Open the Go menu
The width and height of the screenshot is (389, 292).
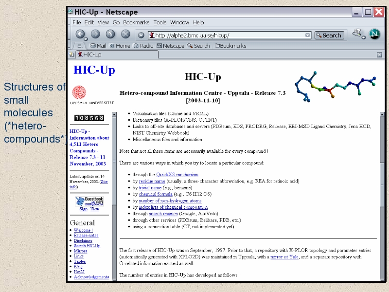coord(116,22)
